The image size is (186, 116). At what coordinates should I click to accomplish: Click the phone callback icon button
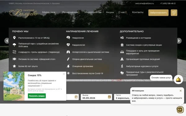click(x=174, y=13)
